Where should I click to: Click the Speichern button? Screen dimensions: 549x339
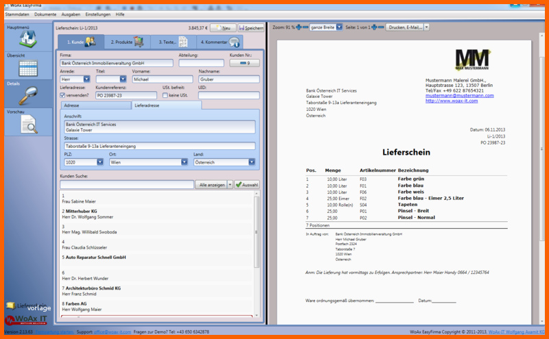coord(251,28)
